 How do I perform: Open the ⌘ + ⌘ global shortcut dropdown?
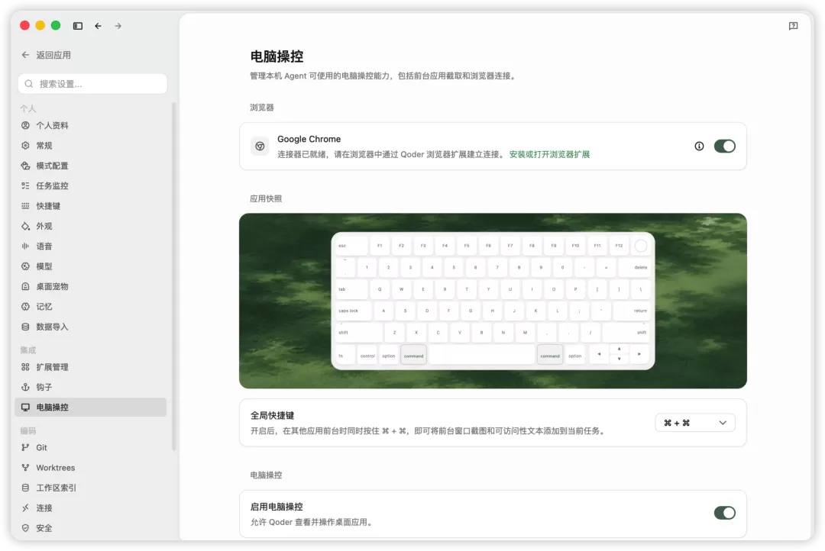pos(695,423)
